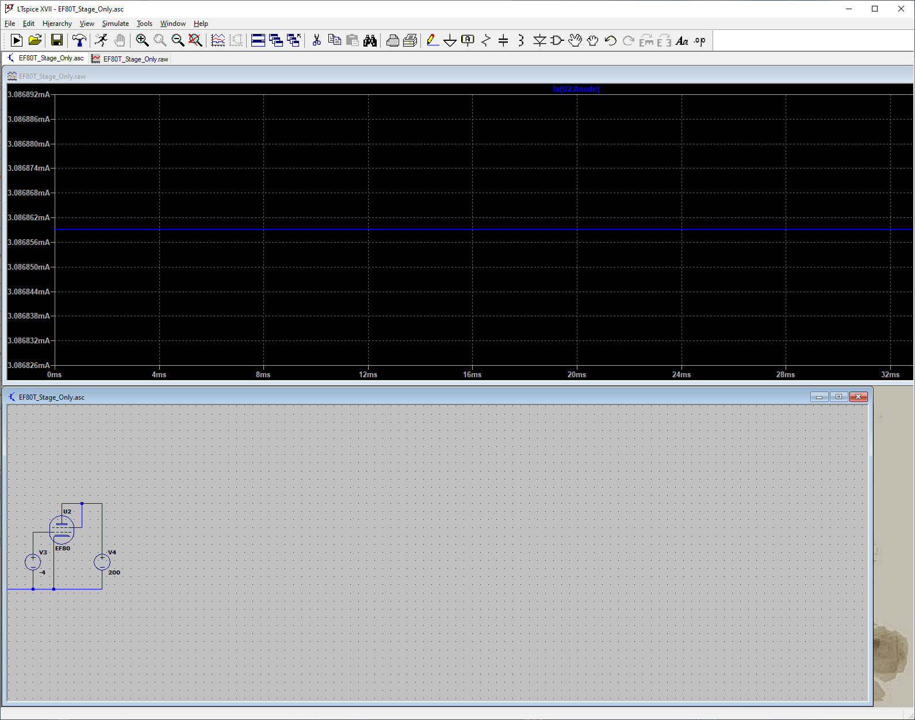Click the Zoom In magnifier icon
This screenshot has width=915, height=720.
tap(142, 40)
